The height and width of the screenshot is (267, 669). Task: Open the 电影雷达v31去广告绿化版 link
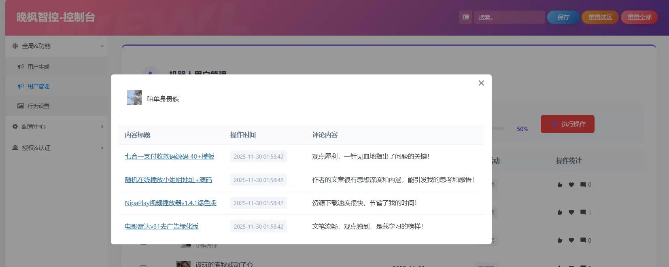click(161, 227)
